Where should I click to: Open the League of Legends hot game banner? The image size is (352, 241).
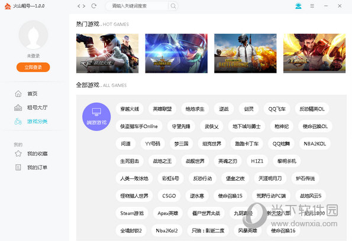point(176,53)
